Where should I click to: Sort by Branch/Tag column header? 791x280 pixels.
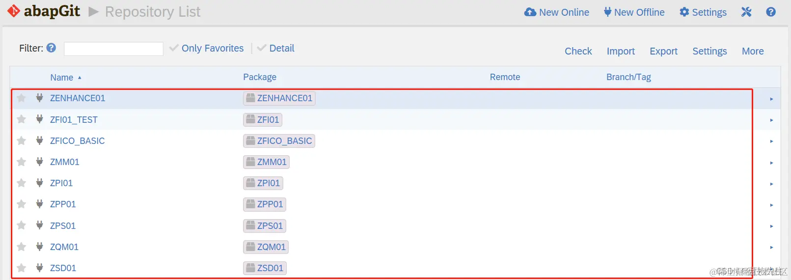[x=628, y=77]
